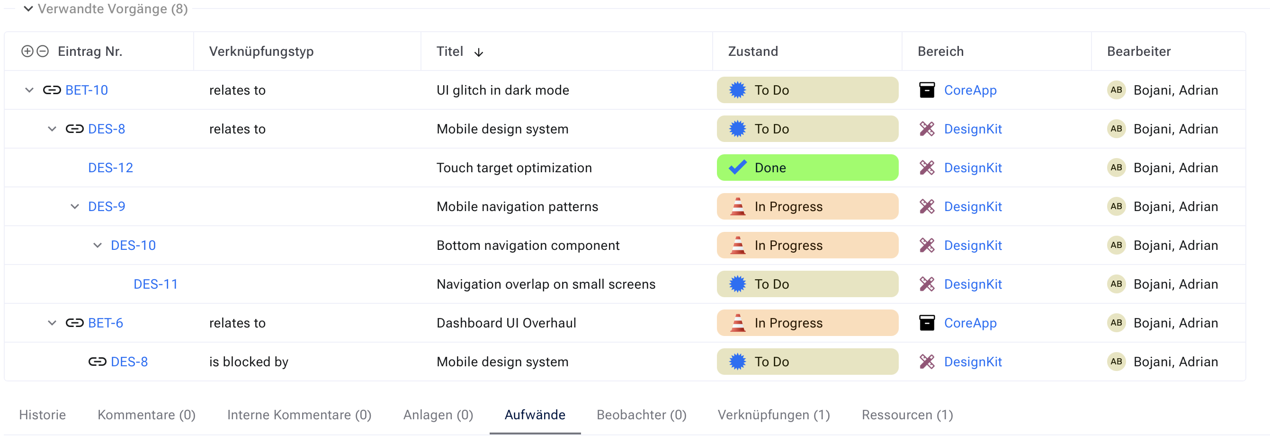Open the DES-12 entry link

click(110, 168)
